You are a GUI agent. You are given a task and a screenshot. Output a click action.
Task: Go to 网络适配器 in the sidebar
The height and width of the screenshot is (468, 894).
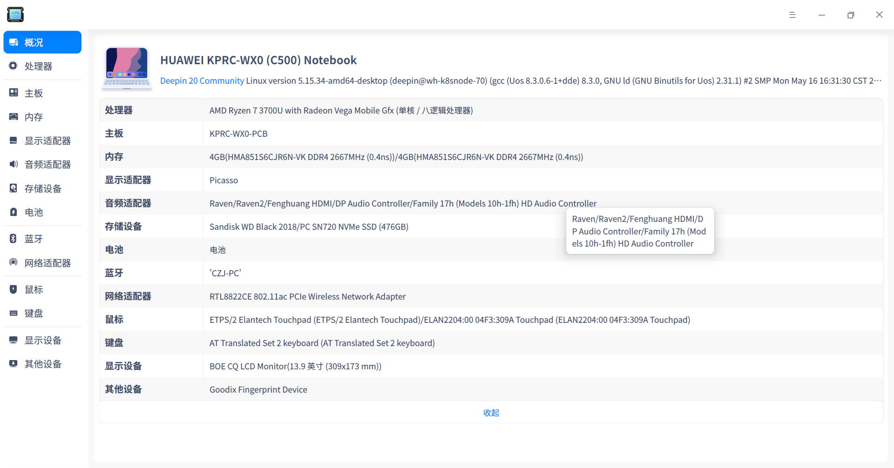point(42,263)
